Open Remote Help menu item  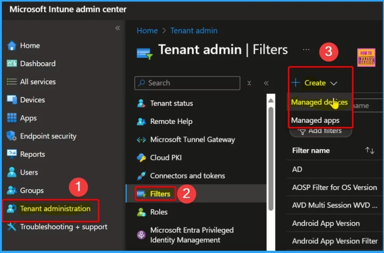(x=171, y=122)
